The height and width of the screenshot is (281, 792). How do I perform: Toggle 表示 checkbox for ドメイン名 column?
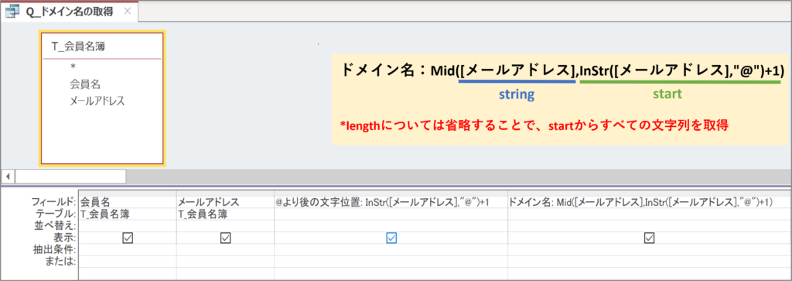[650, 238]
